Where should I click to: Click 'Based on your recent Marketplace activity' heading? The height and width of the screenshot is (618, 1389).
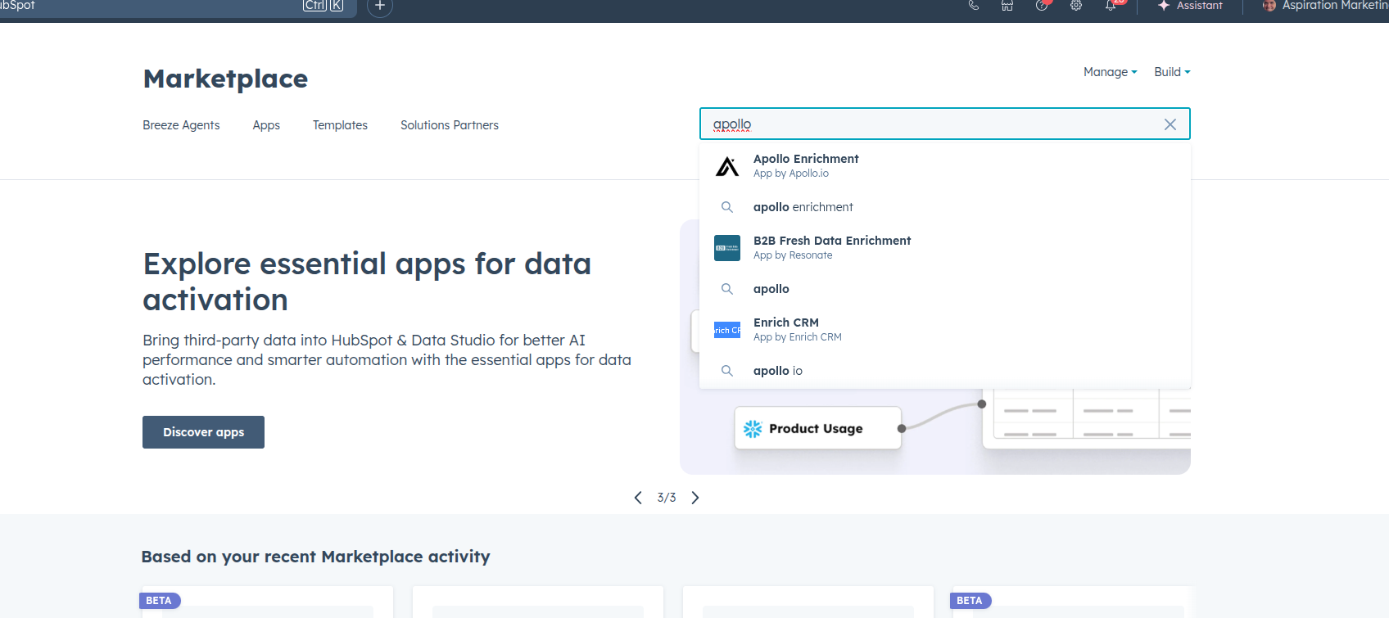pyautogui.click(x=315, y=557)
